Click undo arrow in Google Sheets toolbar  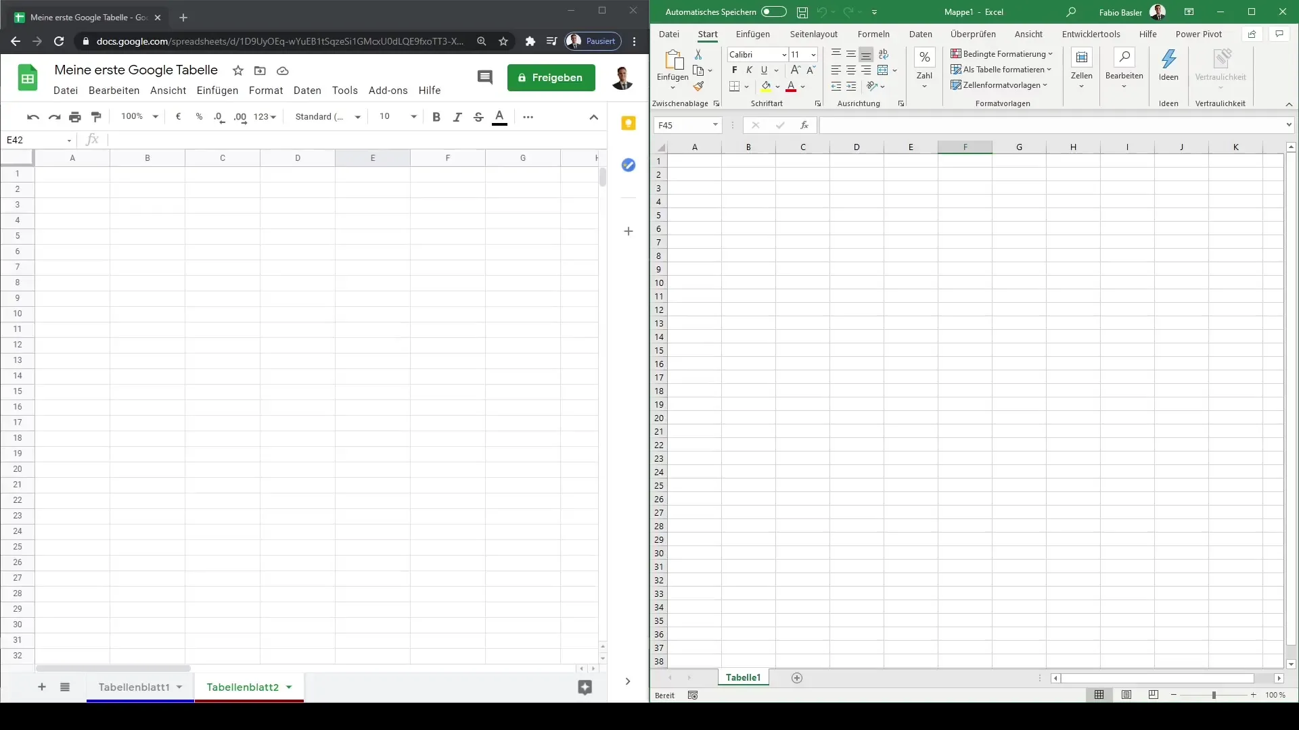coord(32,117)
